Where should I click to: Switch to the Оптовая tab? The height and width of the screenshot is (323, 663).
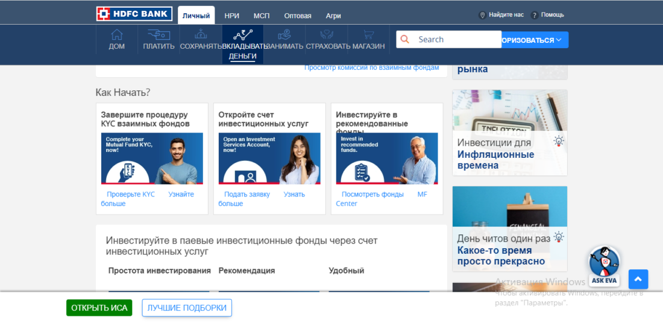point(298,16)
